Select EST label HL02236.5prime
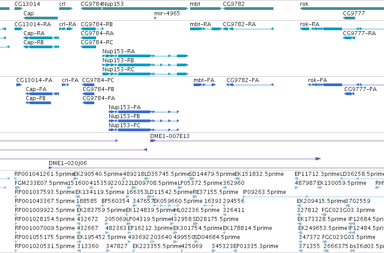The height and width of the screenshot is (253, 384). (197, 210)
